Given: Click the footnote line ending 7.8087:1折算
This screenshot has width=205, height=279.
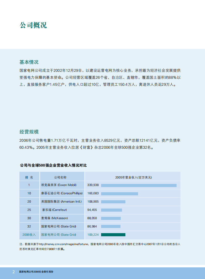Looking at the screenshot, I should tap(42, 249).
